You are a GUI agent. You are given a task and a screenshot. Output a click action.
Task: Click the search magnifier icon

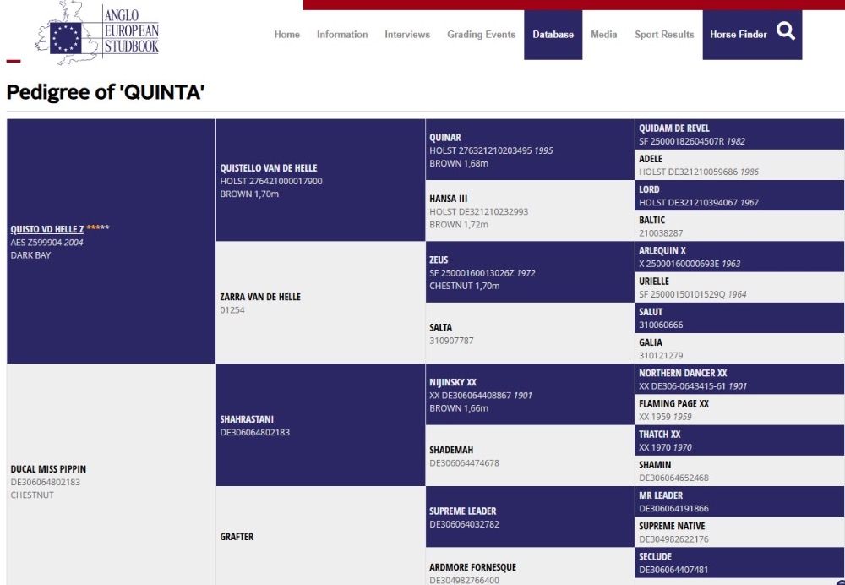coord(785,31)
